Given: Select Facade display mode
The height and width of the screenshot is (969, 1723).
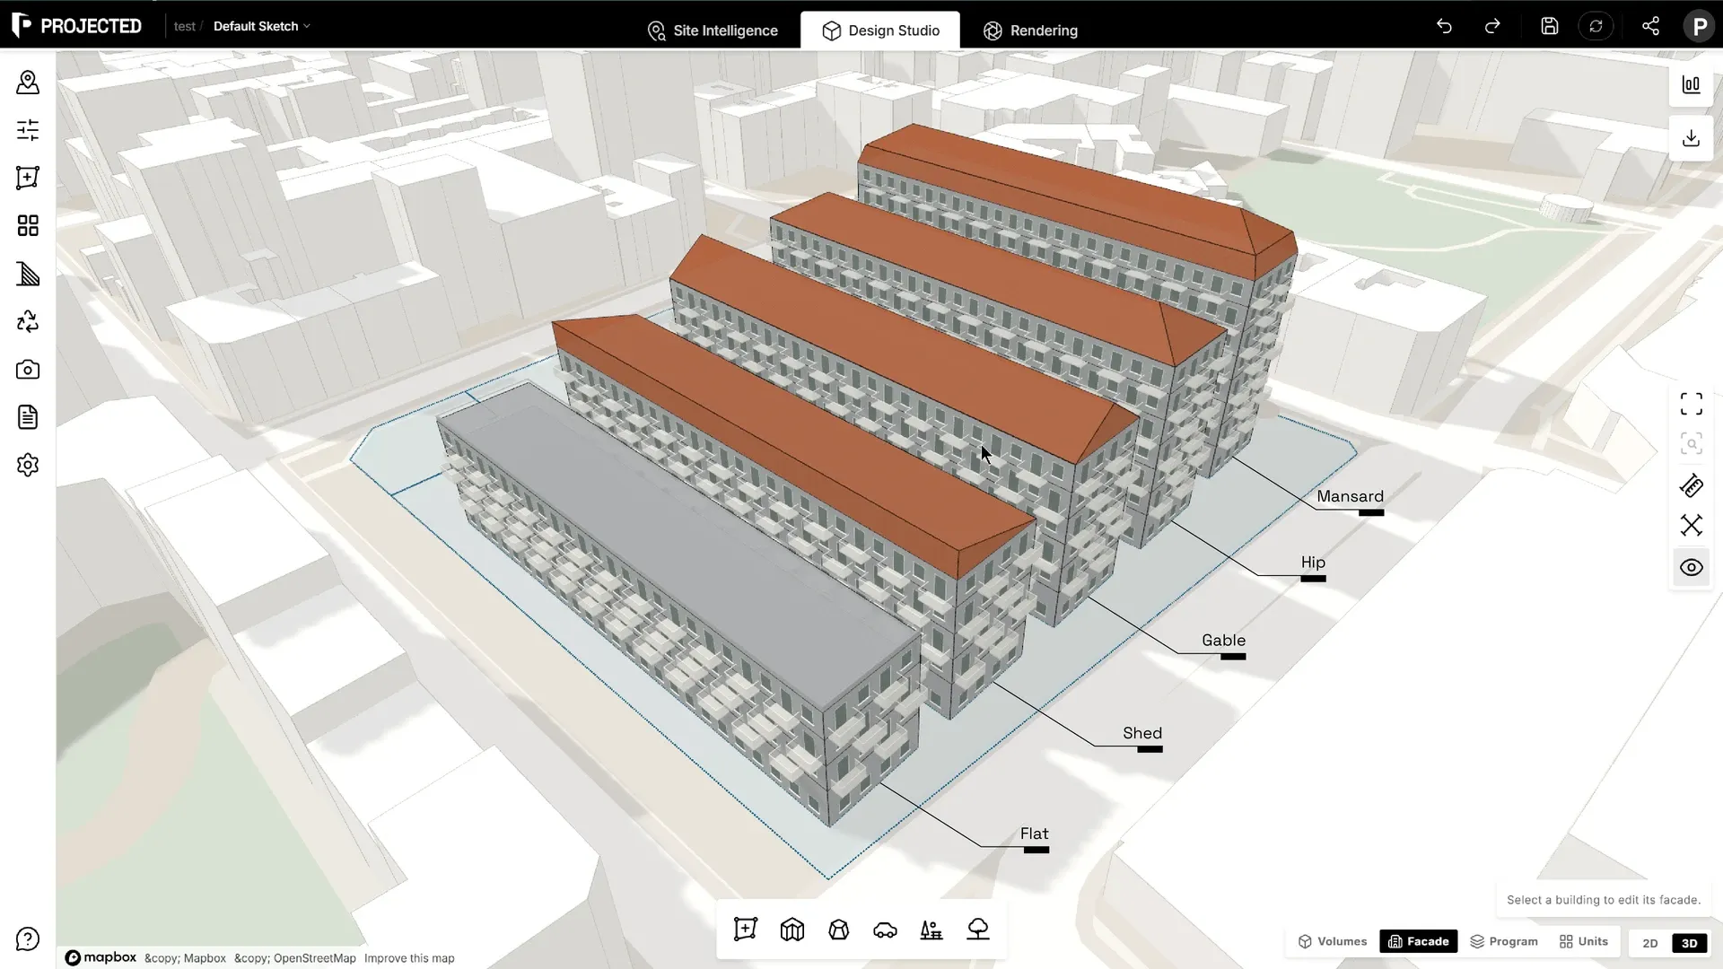Looking at the screenshot, I should 1419,941.
